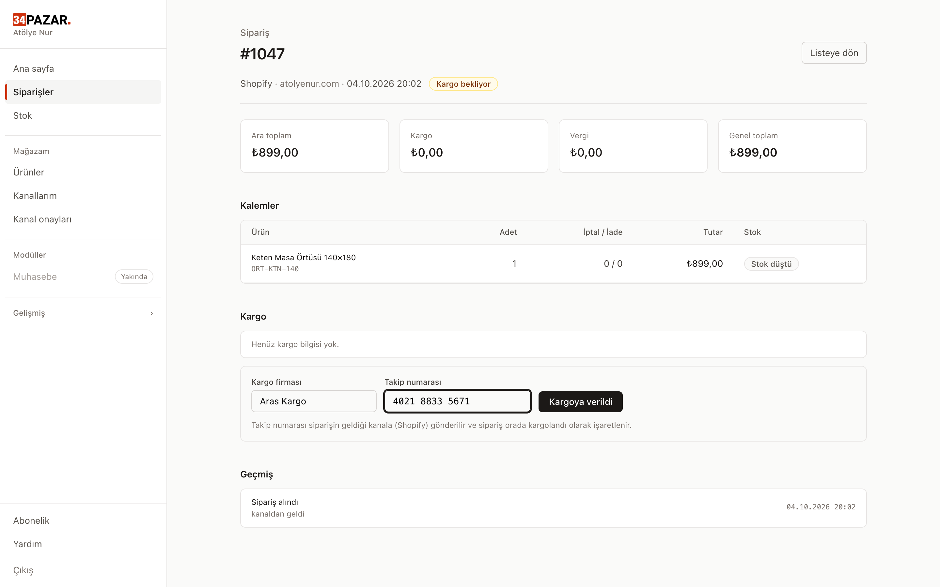Open Ana sayfa in the sidebar
940x587 pixels.
click(x=83, y=69)
